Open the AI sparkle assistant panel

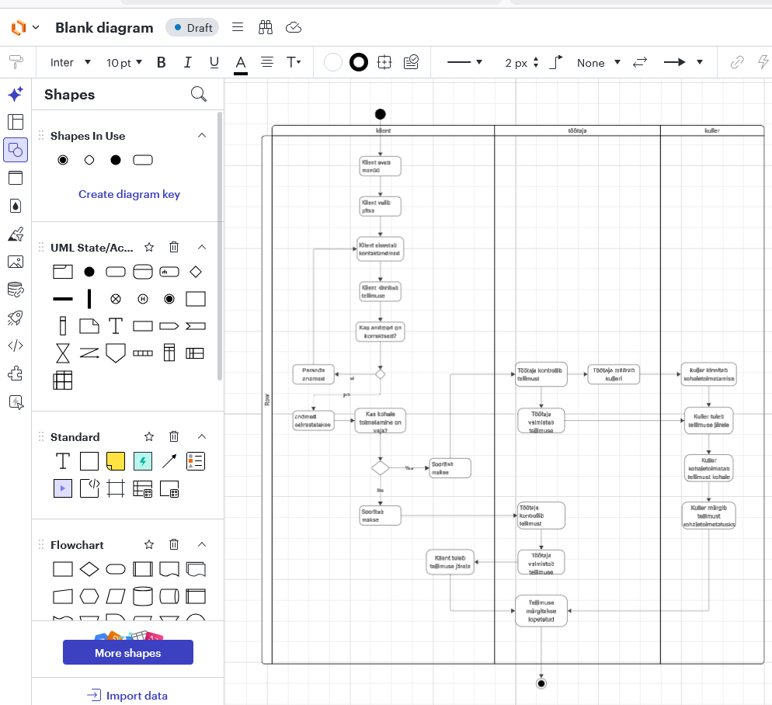pyautogui.click(x=15, y=94)
